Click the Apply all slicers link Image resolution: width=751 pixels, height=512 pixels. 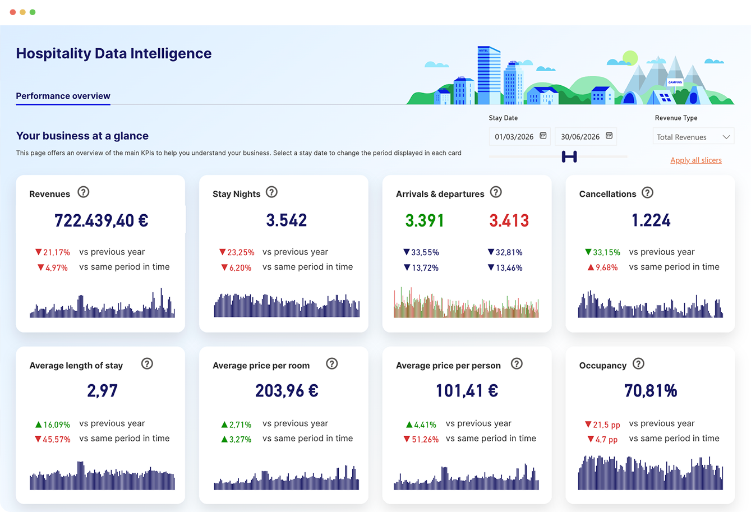[x=695, y=160]
